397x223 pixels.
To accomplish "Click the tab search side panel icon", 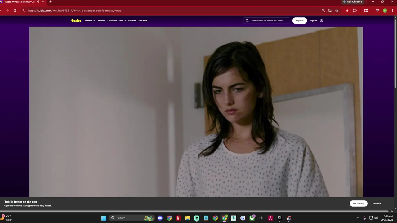I will (x=366, y=11).
